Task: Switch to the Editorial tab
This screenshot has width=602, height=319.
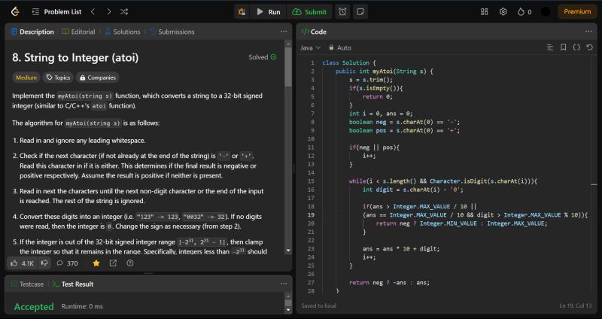Action: [78, 32]
